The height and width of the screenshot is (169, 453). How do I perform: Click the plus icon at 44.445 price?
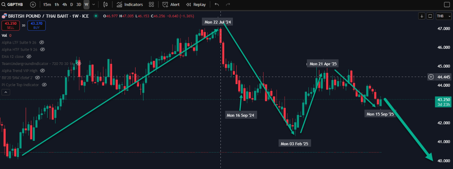pos(431,77)
